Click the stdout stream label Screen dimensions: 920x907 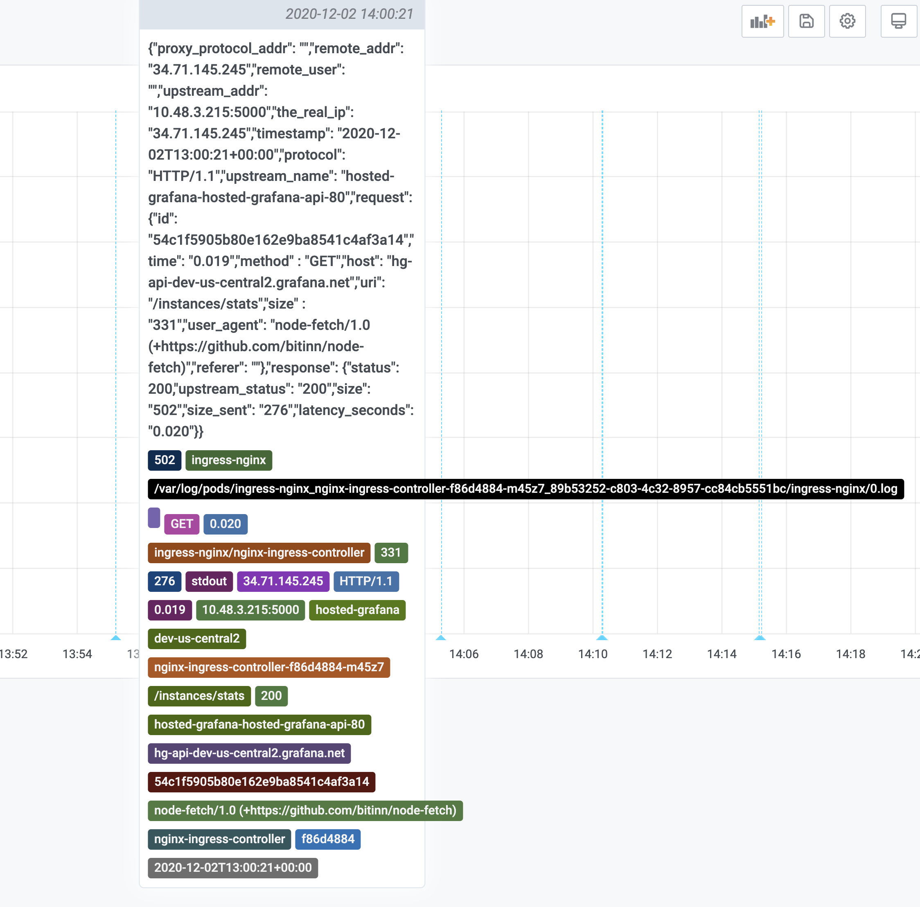[209, 581]
